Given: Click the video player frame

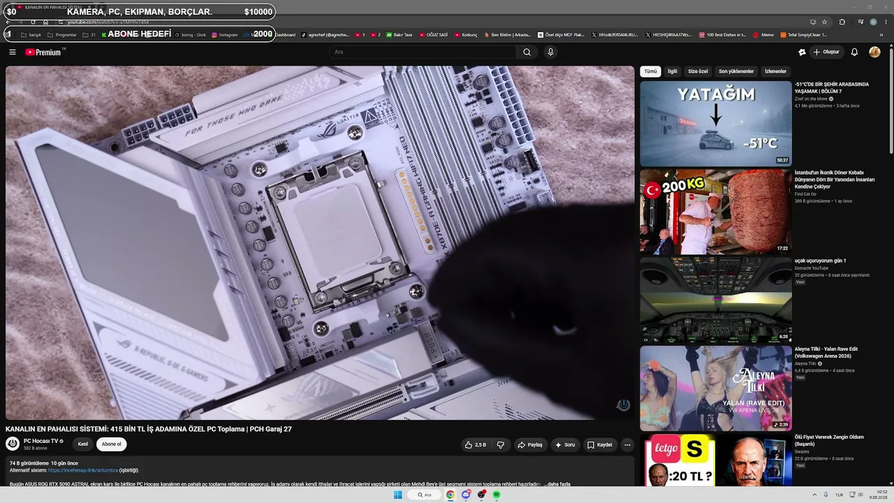Looking at the screenshot, I should 320,242.
